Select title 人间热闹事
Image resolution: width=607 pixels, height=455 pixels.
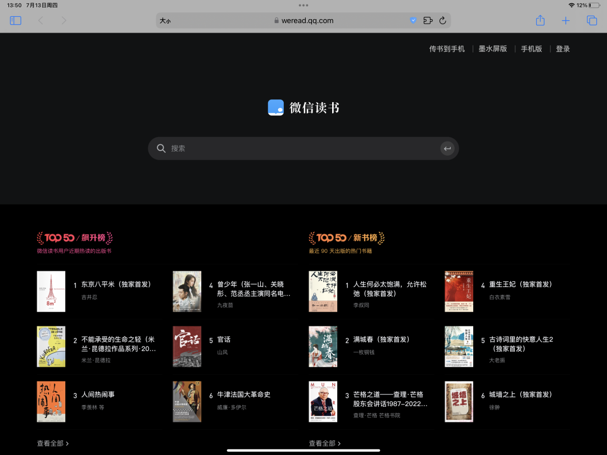98,395
